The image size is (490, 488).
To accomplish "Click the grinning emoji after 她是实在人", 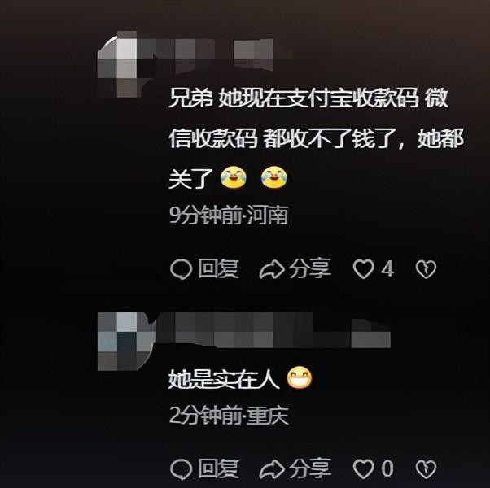I will click(x=300, y=377).
